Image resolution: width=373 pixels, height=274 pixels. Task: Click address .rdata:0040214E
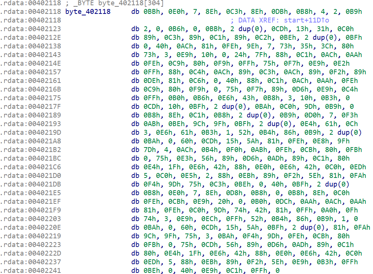pyautogui.click(x=30, y=63)
